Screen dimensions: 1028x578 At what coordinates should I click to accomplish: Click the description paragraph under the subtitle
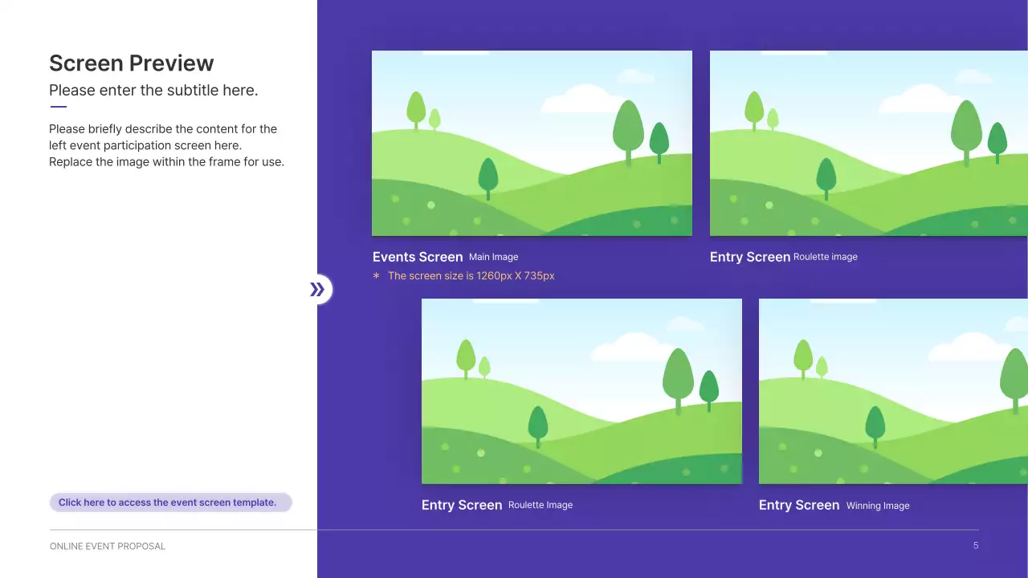[x=166, y=145]
